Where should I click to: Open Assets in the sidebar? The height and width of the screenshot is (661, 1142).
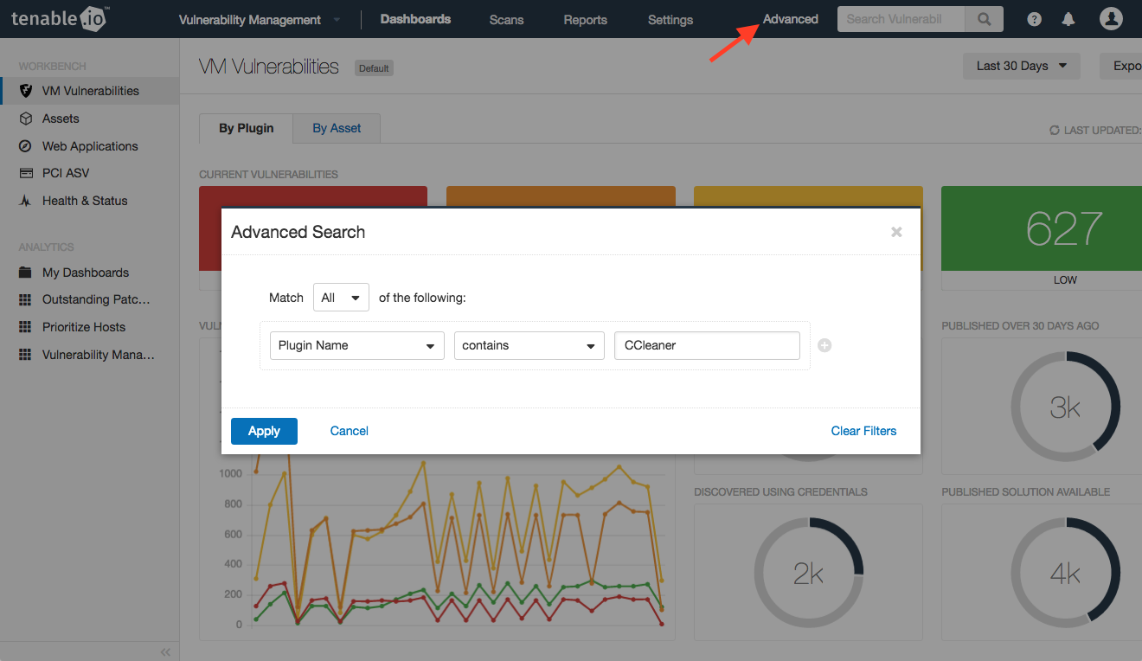pos(61,119)
